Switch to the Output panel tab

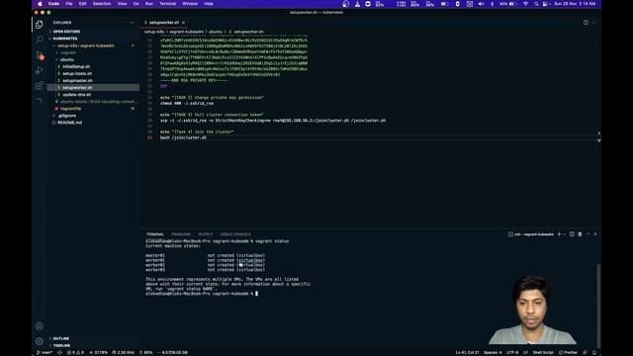click(205, 234)
